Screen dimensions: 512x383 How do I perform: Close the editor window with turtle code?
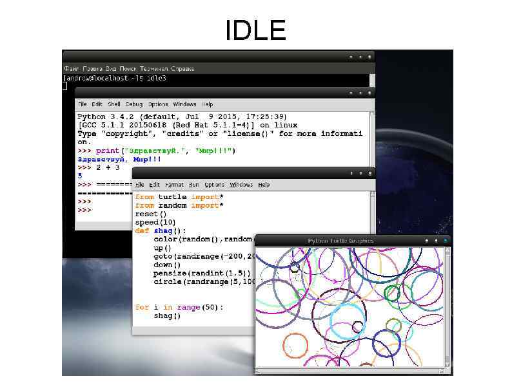[x=370, y=173]
